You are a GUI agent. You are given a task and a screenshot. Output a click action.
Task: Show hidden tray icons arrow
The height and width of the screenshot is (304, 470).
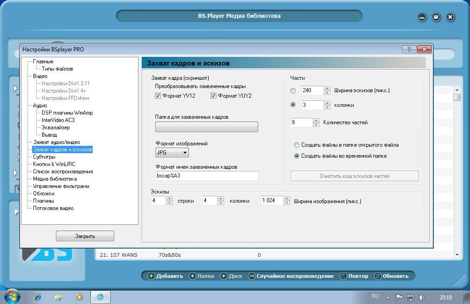[x=388, y=298]
